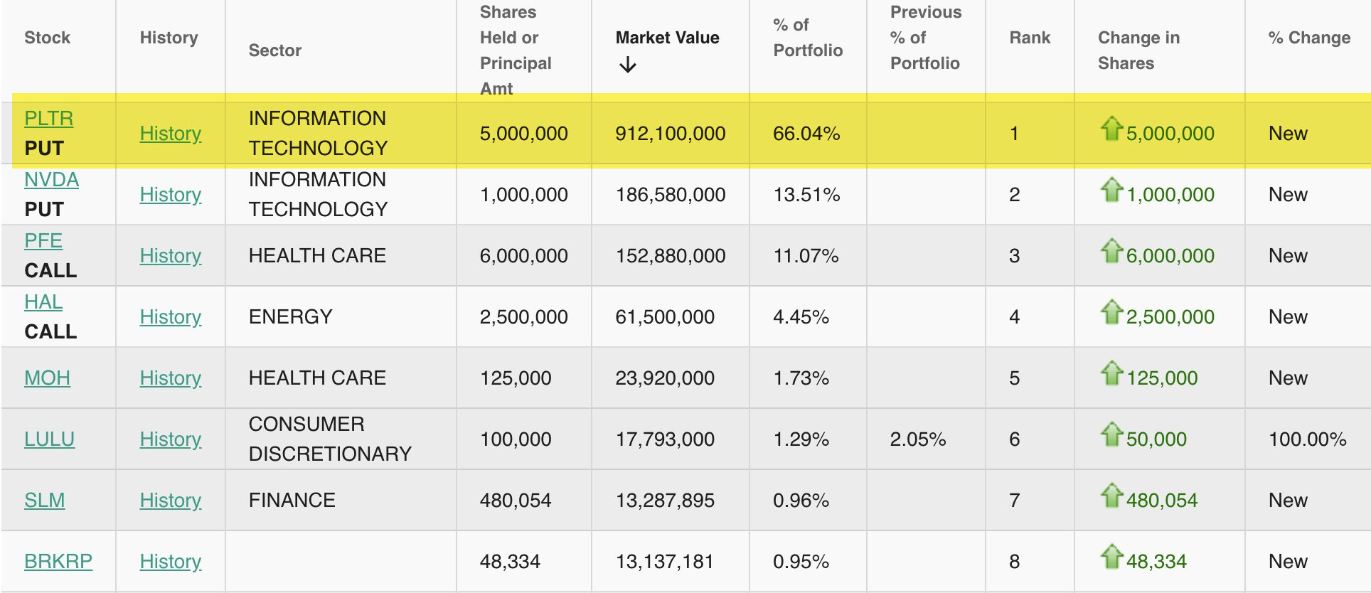The height and width of the screenshot is (593, 1371).
Task: View History for SLM
Action: tap(171, 500)
